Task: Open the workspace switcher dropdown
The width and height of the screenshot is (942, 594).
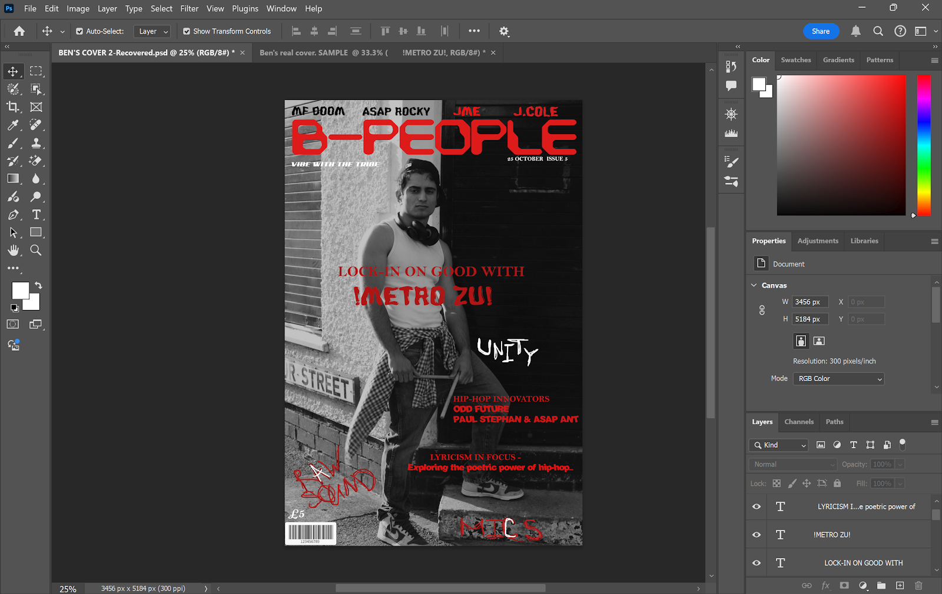Action: (x=925, y=31)
